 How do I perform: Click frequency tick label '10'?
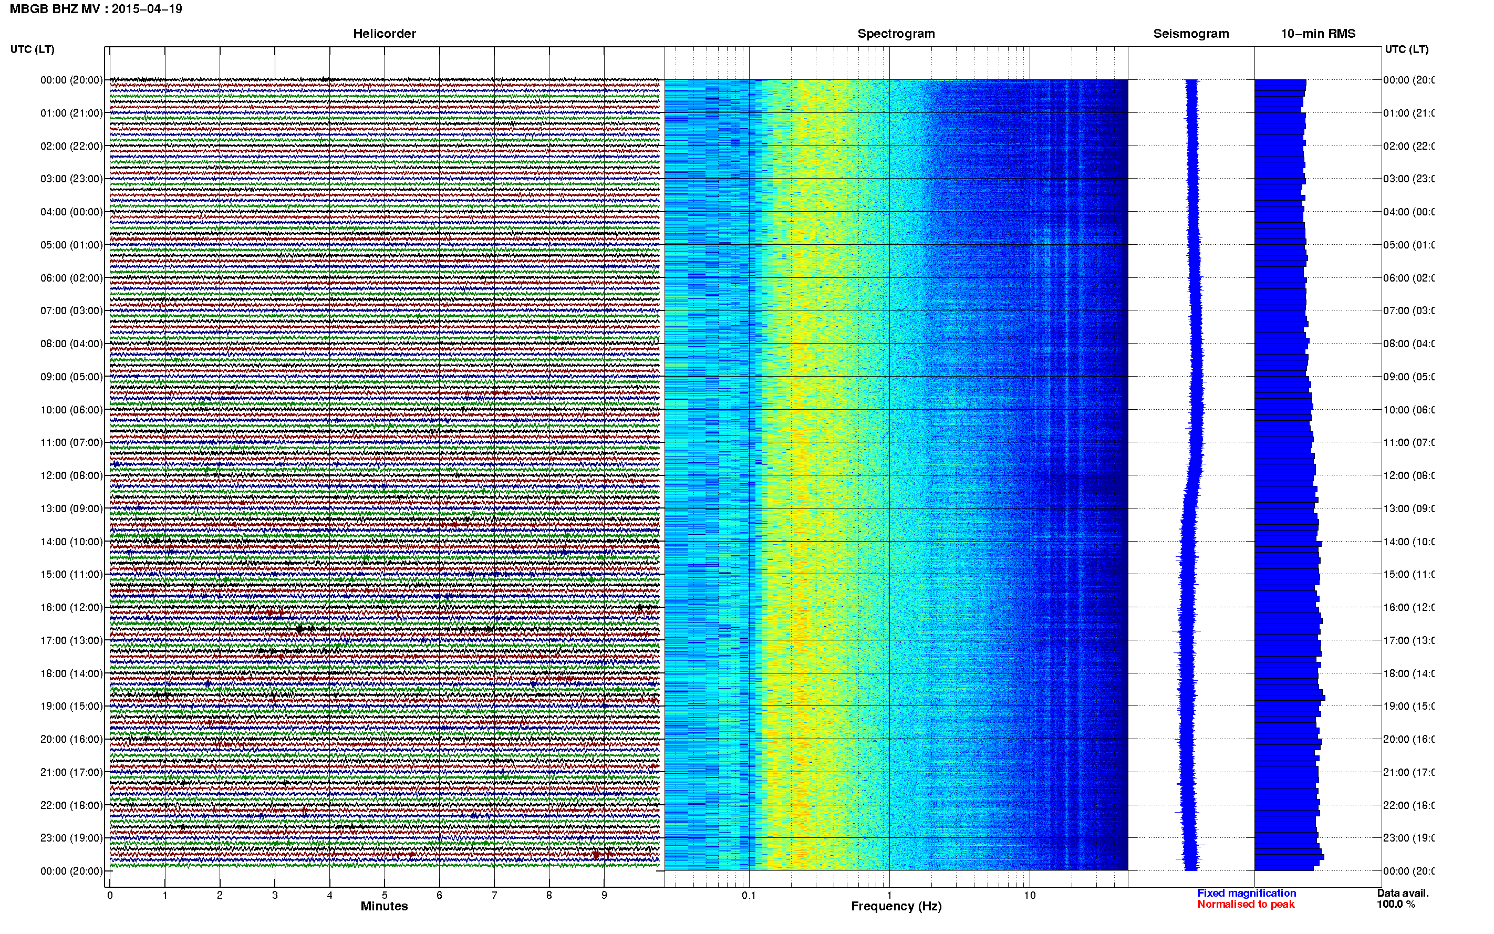[x=1030, y=895]
